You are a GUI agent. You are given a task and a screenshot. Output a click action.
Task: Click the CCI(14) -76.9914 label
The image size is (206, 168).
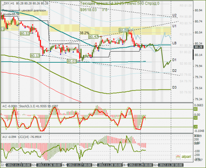[30, 137]
